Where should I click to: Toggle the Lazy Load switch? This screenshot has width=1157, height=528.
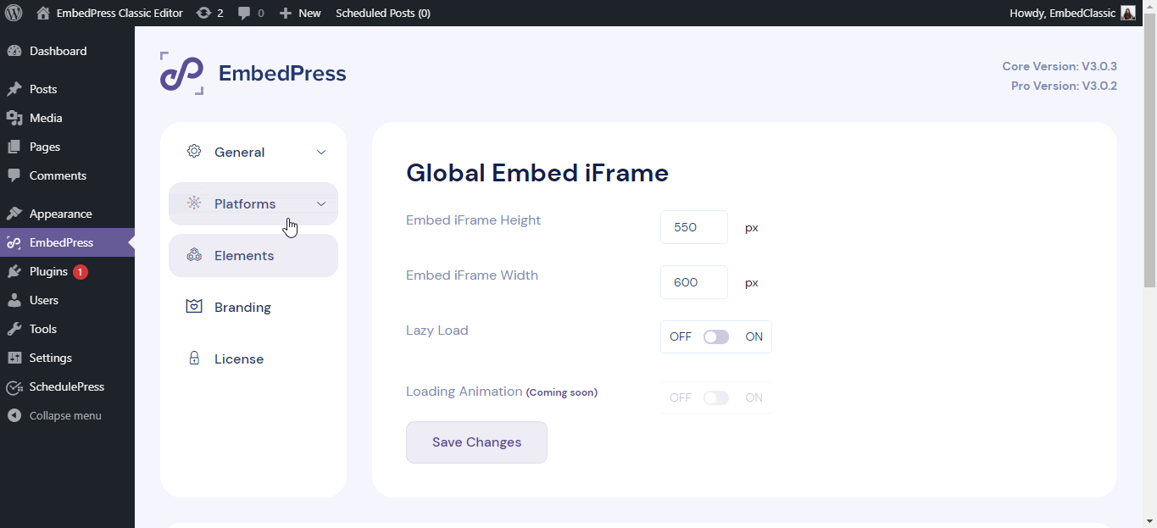point(716,336)
